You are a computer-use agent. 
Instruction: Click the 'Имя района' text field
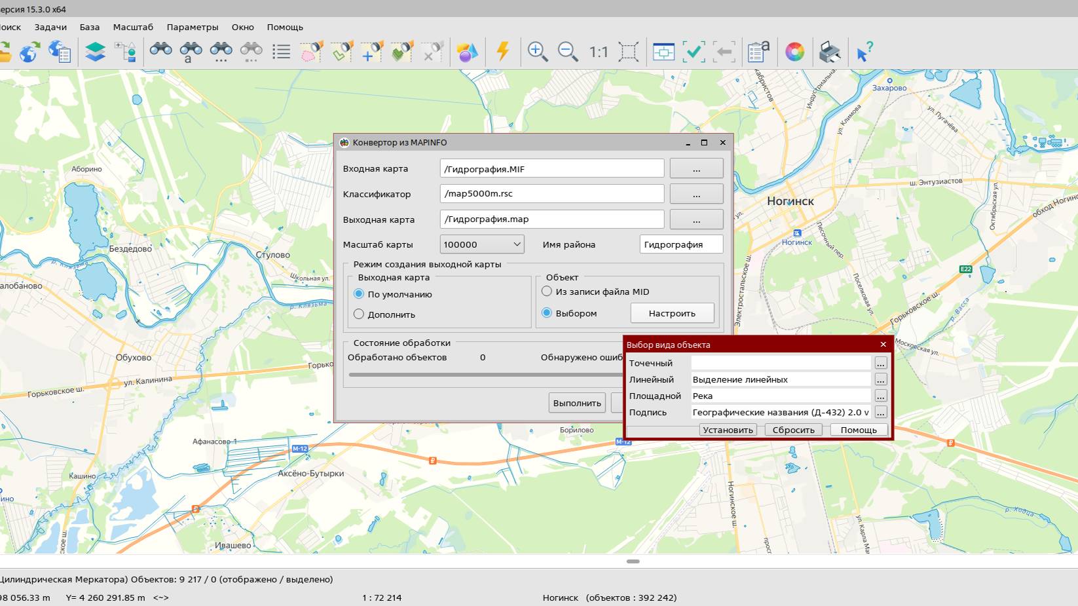coord(681,244)
